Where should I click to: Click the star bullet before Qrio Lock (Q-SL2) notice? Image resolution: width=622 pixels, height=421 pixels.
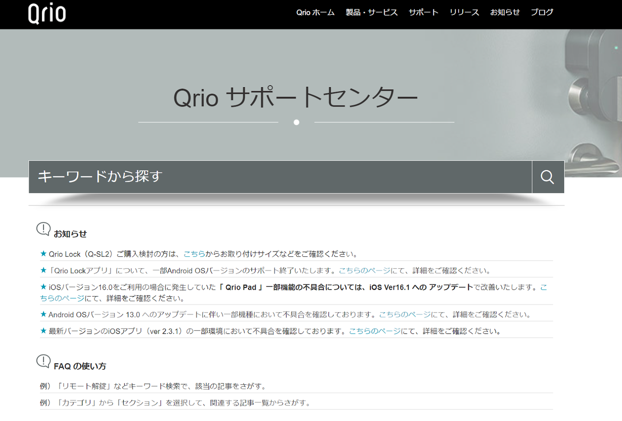click(x=43, y=254)
